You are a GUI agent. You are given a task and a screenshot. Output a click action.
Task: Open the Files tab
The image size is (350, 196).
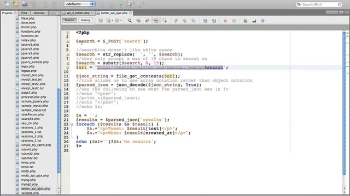click(24, 13)
